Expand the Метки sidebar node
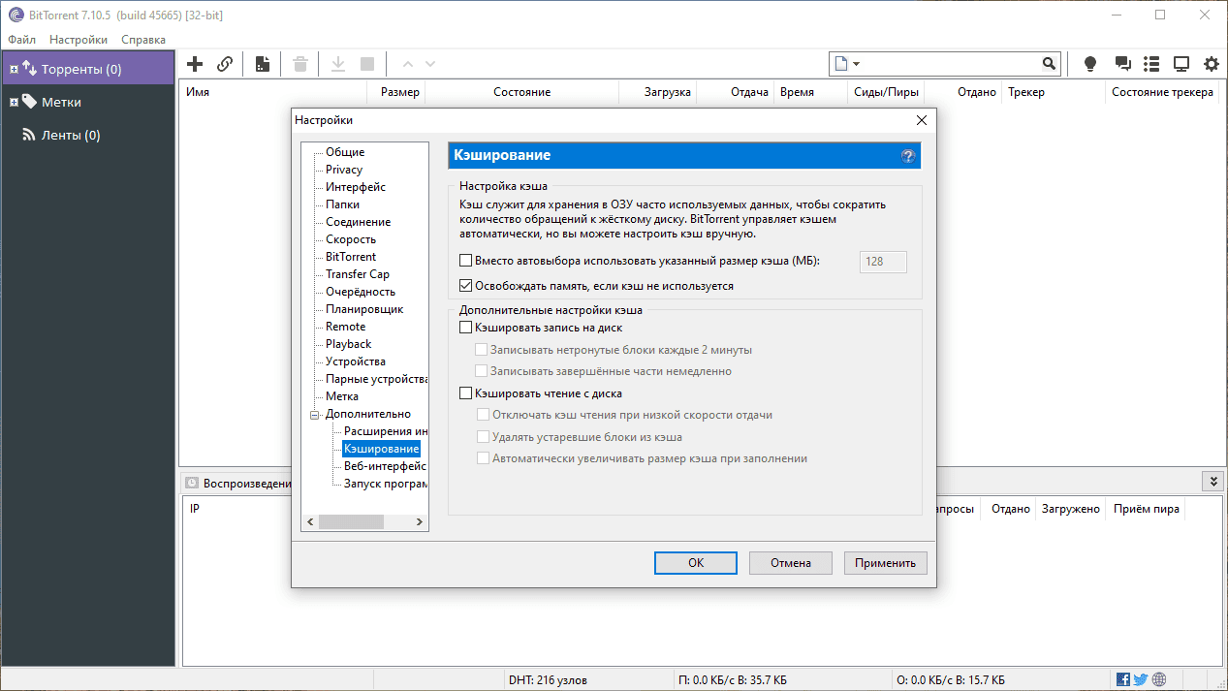Screen dimensions: 1228x691 pos(14,102)
